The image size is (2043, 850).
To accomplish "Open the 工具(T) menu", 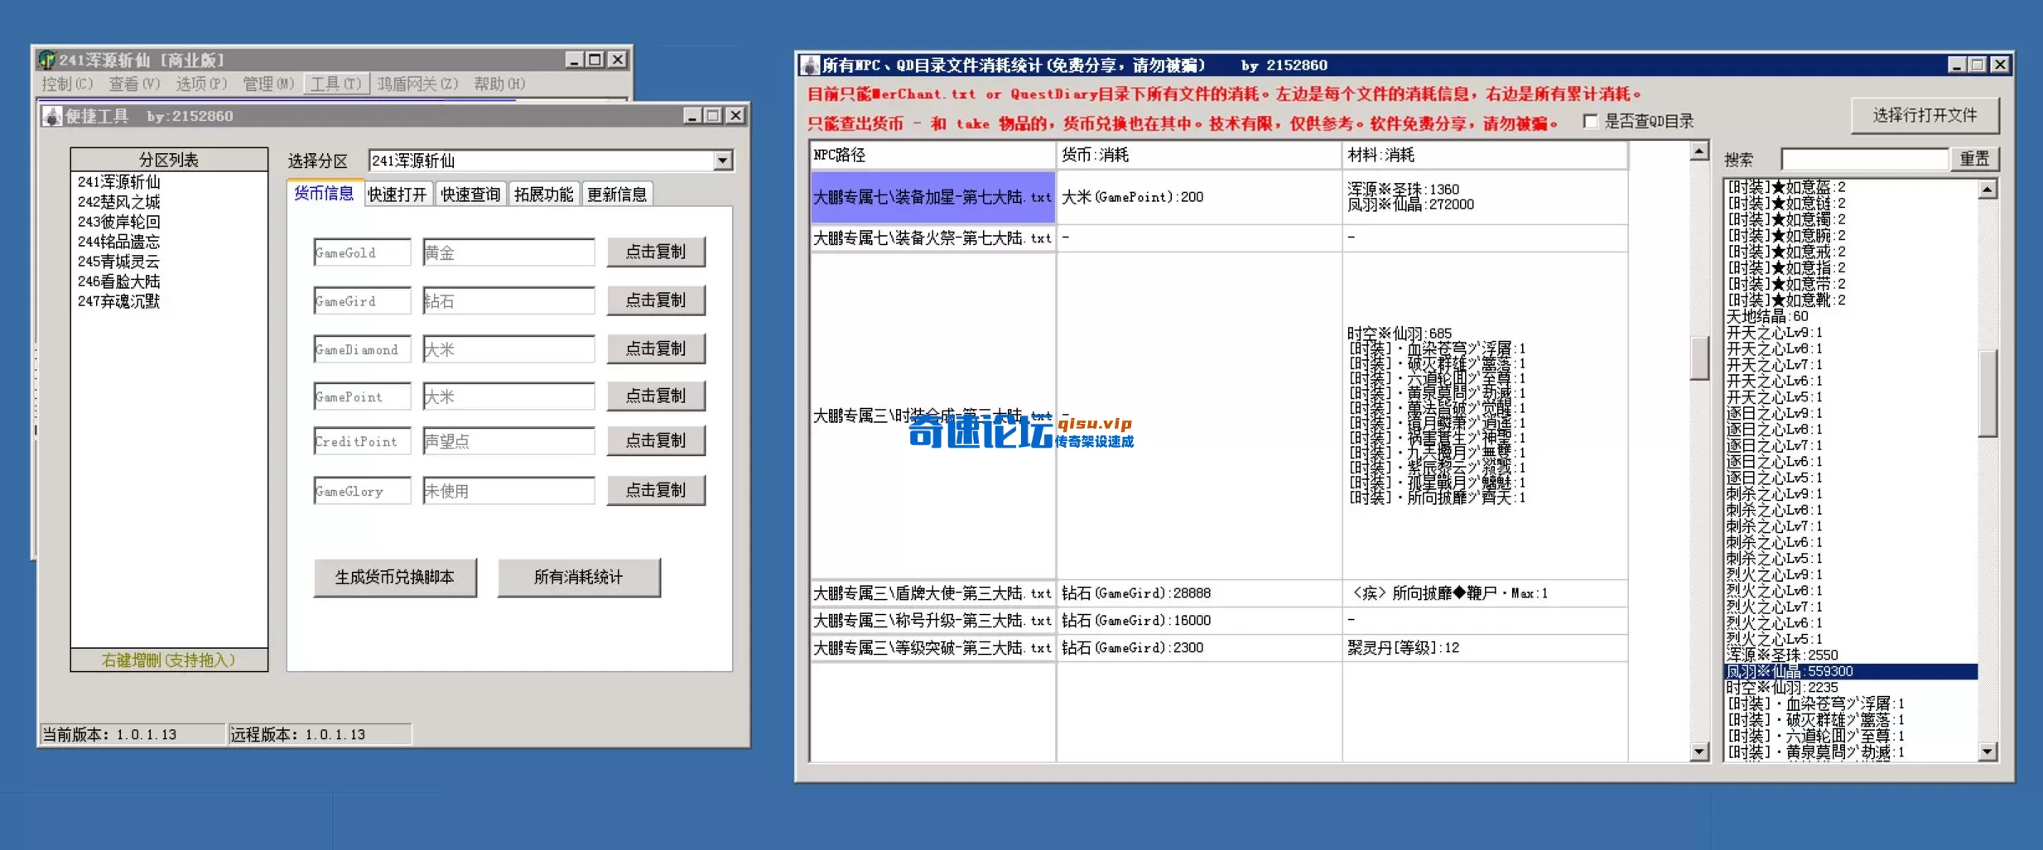I will click(x=335, y=84).
